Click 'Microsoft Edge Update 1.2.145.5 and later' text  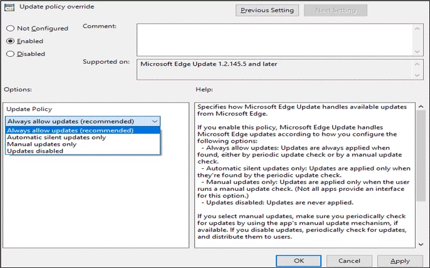[x=209, y=64]
